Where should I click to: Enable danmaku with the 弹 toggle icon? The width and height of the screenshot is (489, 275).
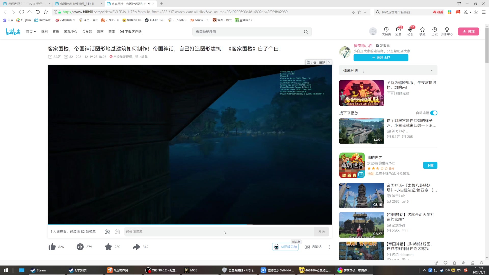(107, 232)
